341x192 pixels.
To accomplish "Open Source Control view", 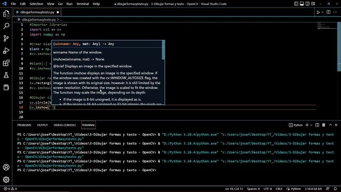I will (6, 38).
